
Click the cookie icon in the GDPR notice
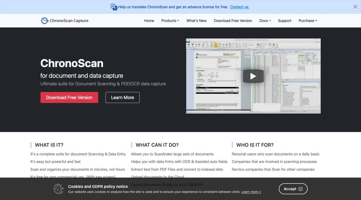click(59, 189)
